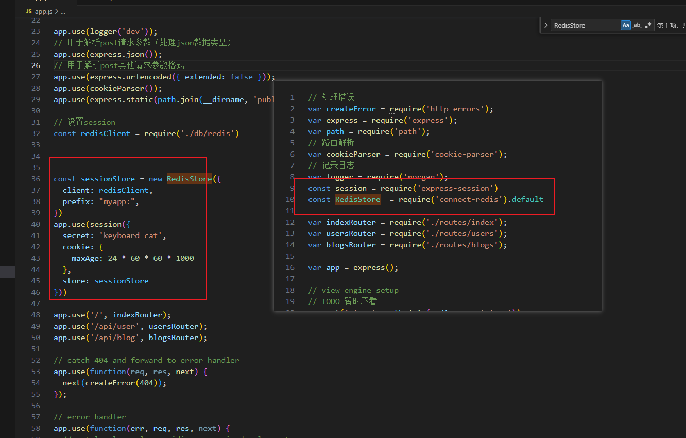Click the app.js breadcrumb item
Image resolution: width=686 pixels, height=438 pixels.
click(x=44, y=11)
